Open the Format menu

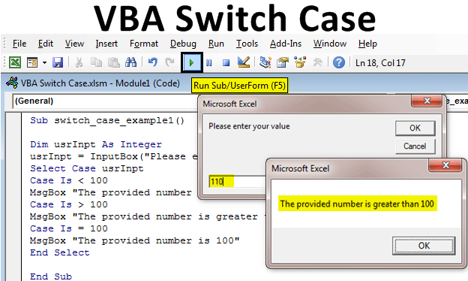(144, 44)
